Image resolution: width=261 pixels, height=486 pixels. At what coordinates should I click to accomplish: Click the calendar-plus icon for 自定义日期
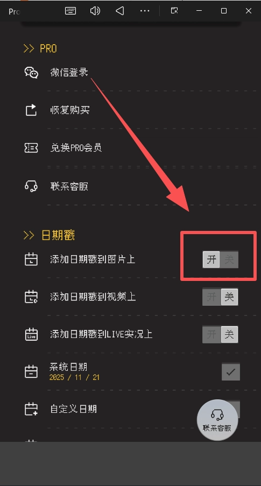click(31, 409)
